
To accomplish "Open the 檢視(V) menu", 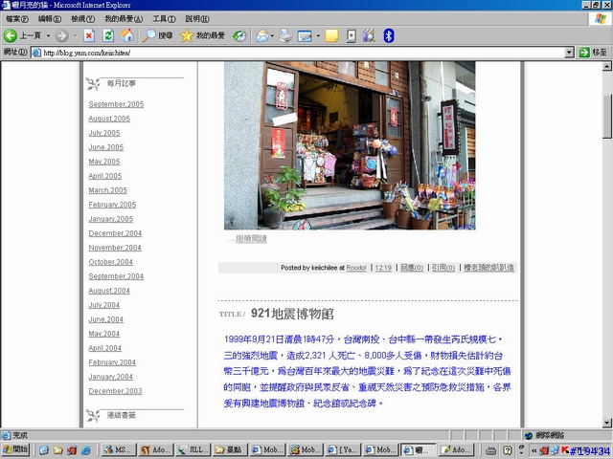I will tap(83, 19).
